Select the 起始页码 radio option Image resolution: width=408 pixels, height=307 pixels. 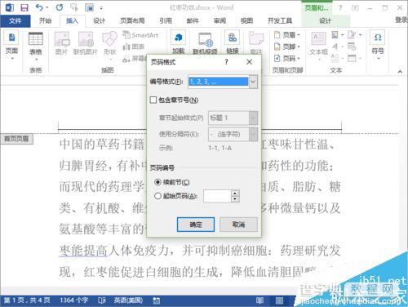pos(157,196)
